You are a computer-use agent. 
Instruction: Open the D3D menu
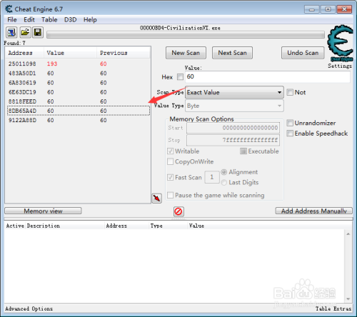point(71,20)
